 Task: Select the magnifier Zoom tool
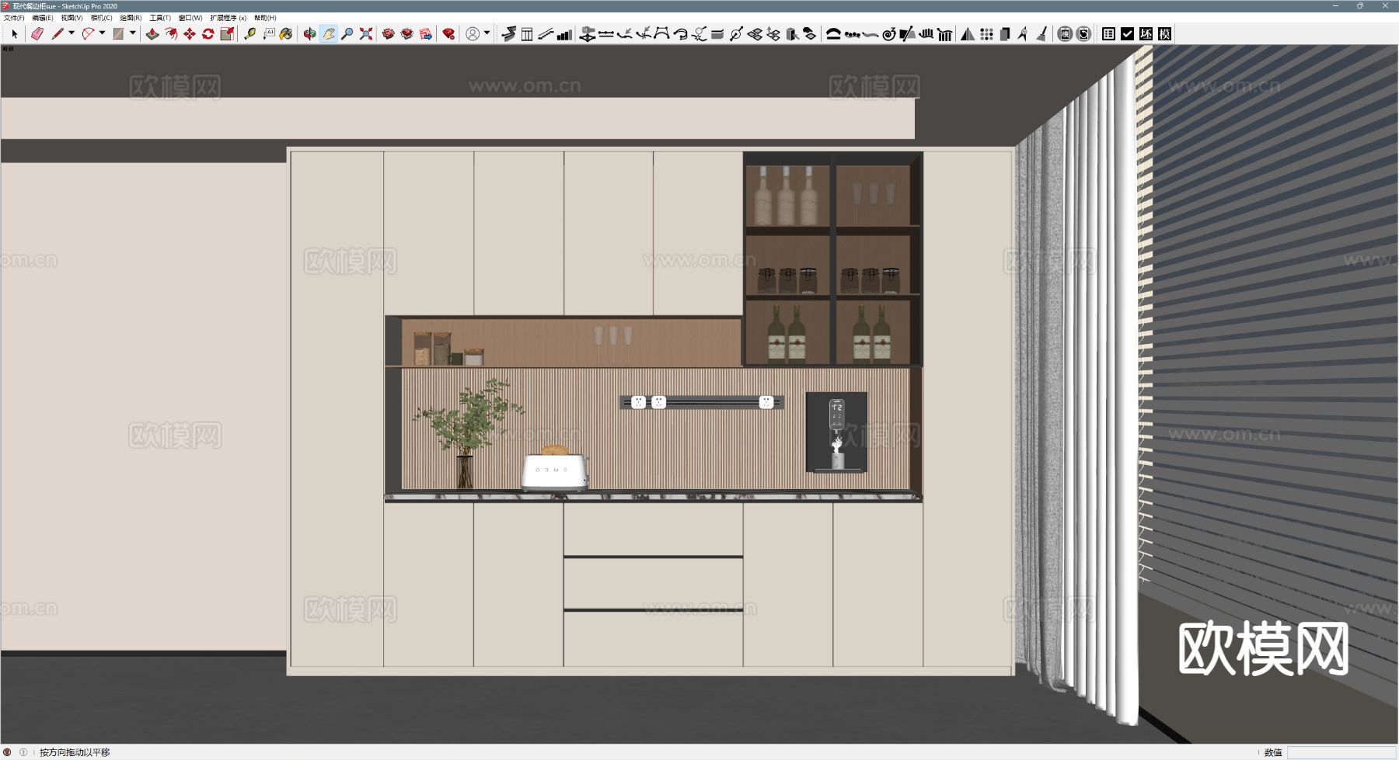347,33
